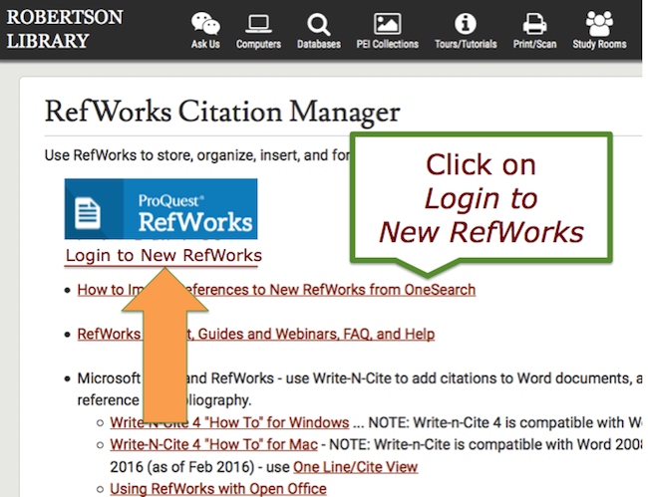Click the Tours/Tutorials info icon
This screenshot has height=497, width=648.
pos(465,23)
